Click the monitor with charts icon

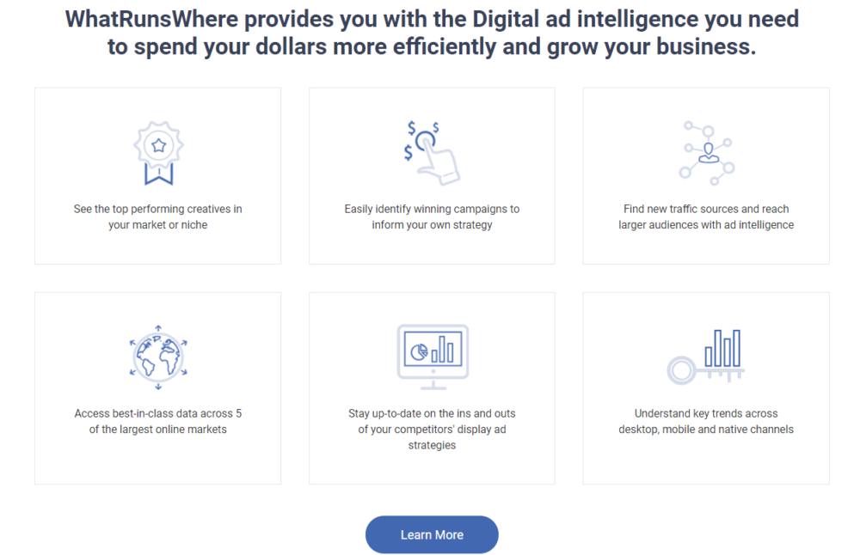click(432, 356)
